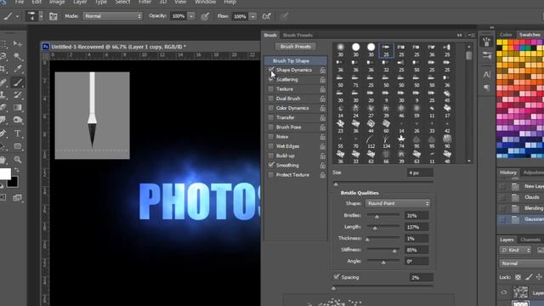Select the star-shaped brush preset
The width and height of the screenshot is (544, 306).
pos(401,139)
